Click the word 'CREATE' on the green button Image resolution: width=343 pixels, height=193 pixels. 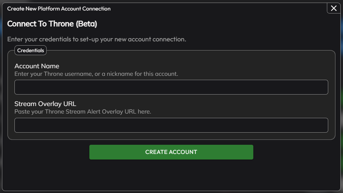click(x=156, y=152)
